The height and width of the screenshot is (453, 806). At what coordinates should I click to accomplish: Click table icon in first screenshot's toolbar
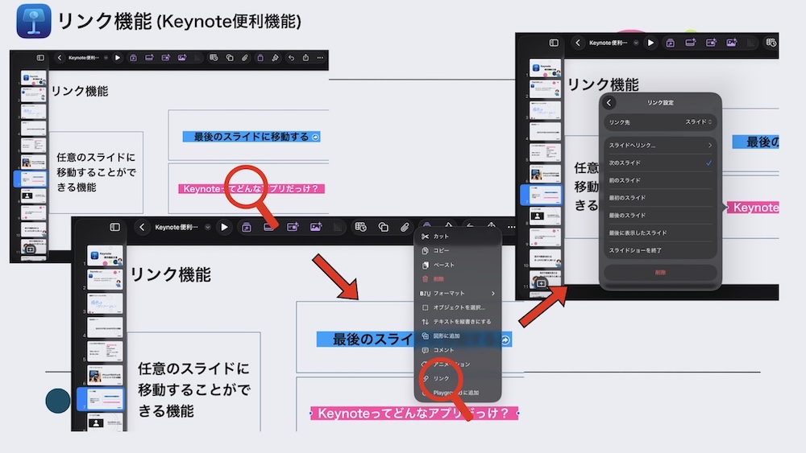214,58
